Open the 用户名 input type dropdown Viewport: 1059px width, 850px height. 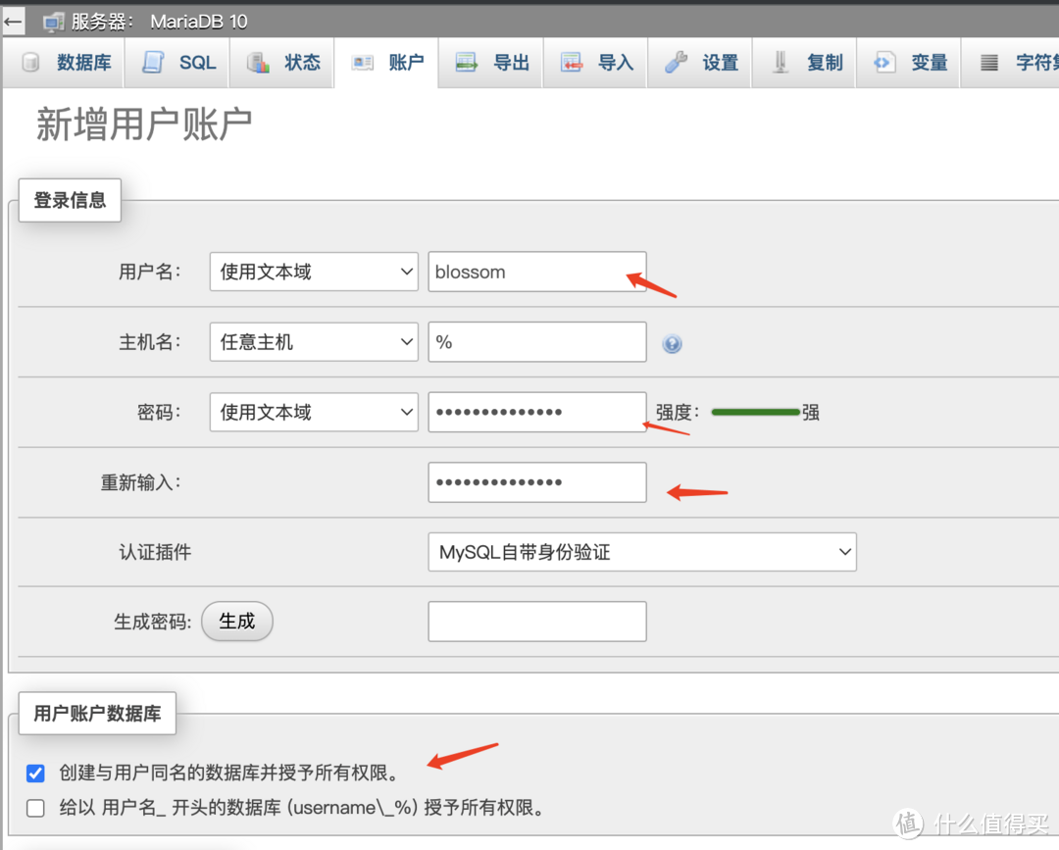coord(313,272)
